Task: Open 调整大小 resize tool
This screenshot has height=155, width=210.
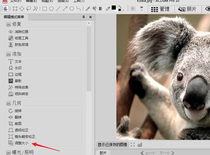Action: 18,143
